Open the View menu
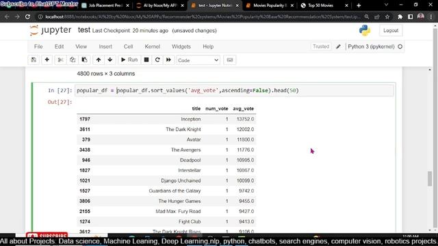Screen dimensions: 438x246 pyautogui.click(x=81, y=46)
